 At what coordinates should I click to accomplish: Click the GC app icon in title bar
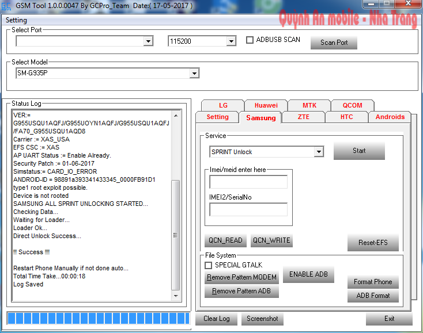6,6
